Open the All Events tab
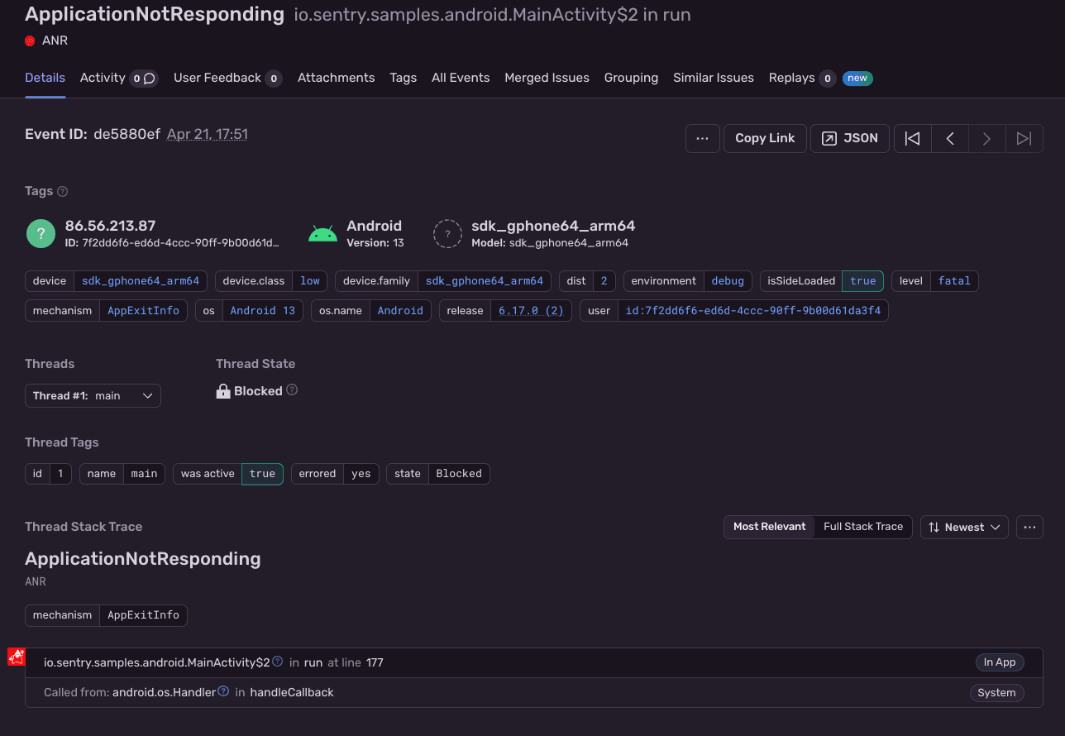This screenshot has width=1065, height=736. pyautogui.click(x=461, y=78)
